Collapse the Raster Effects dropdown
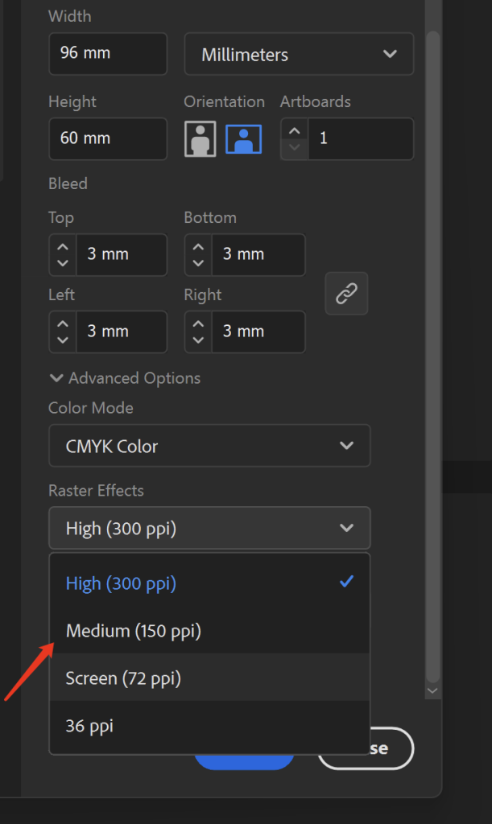Viewport: 492px width, 824px height. coord(209,528)
